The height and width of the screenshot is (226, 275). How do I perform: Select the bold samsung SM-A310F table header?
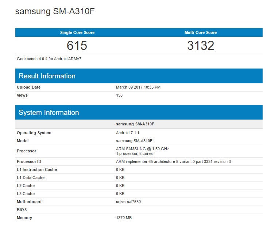135,124
